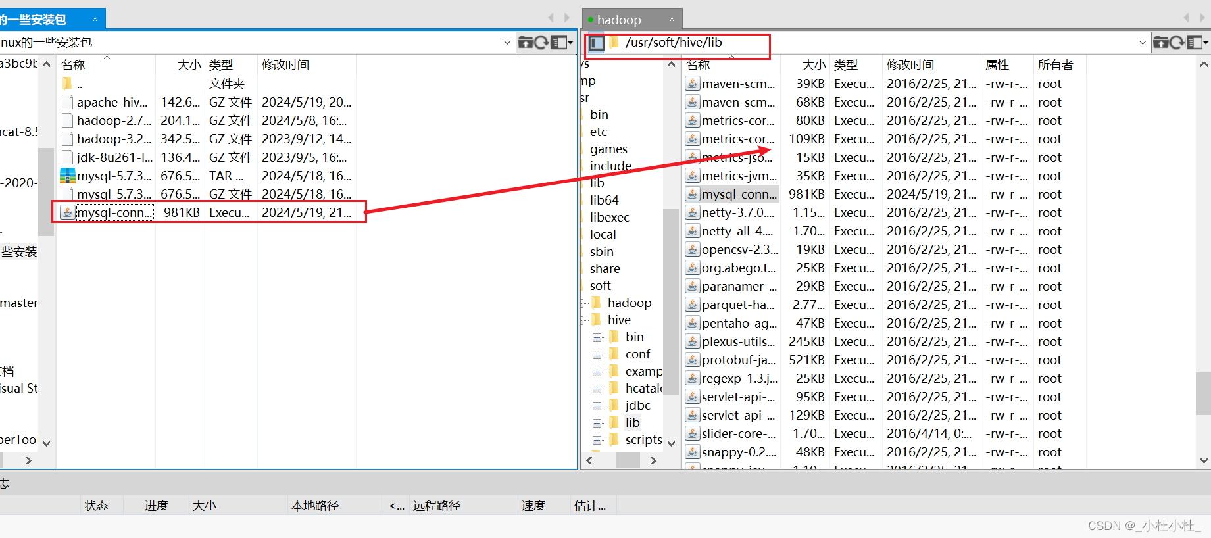Open the local path history dropdown

coord(507,43)
